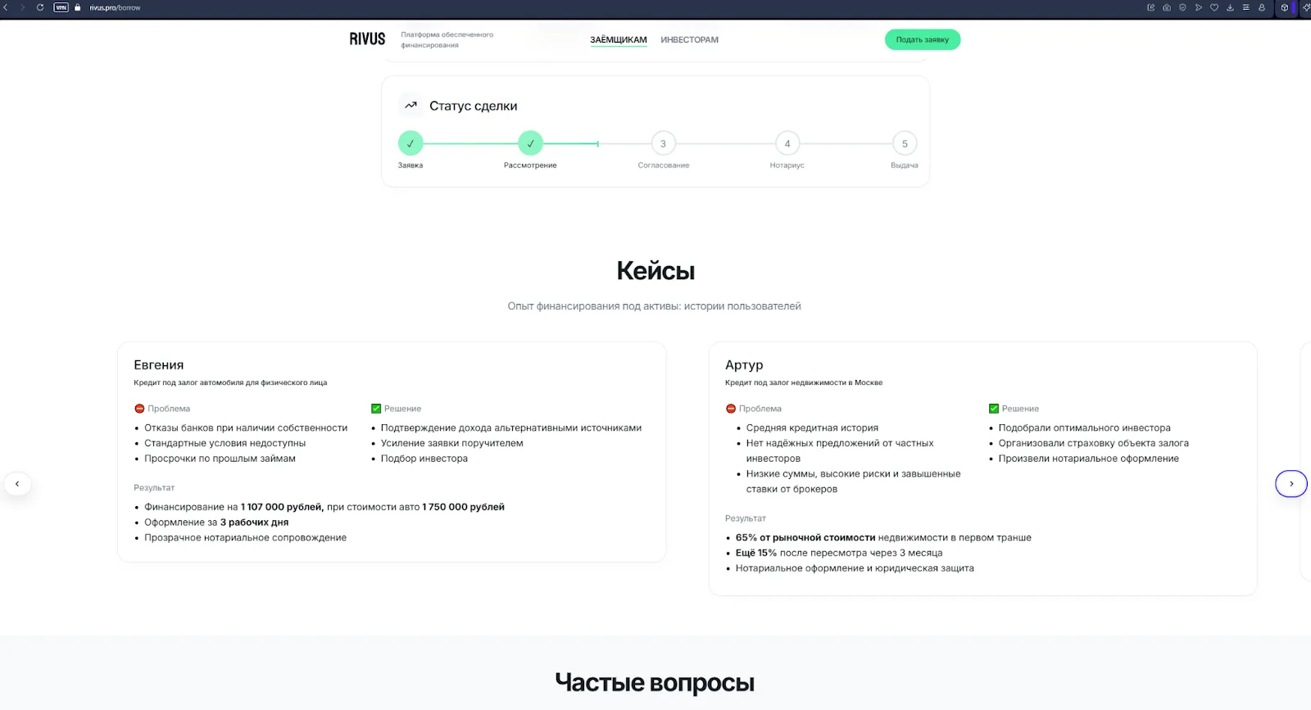This screenshot has height=710, width=1311.
Task: Click the Подать заявку button
Action: (923, 39)
